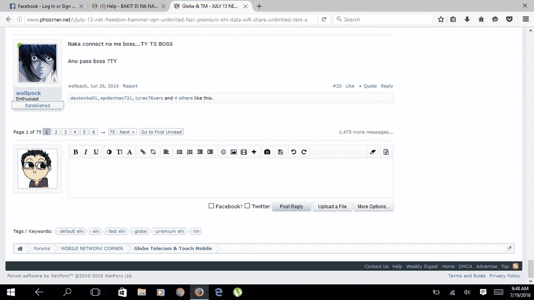Open the Windows Start menu
The height and width of the screenshot is (300, 534).
11,292
